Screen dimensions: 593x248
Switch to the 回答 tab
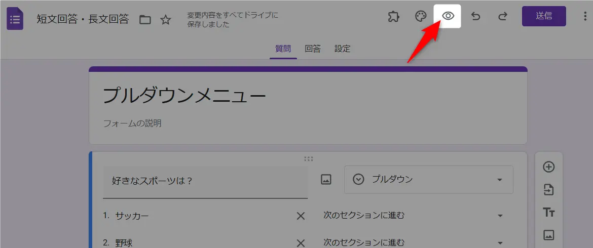click(313, 49)
